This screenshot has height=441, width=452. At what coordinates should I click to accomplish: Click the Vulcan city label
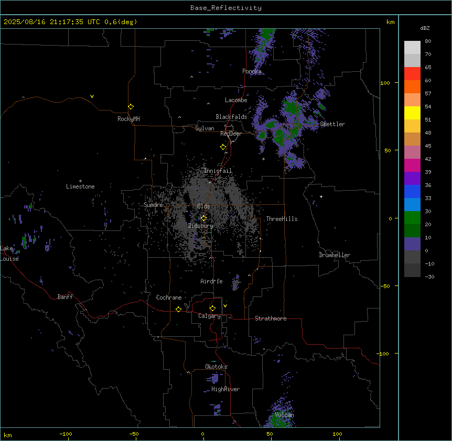[x=285, y=415]
